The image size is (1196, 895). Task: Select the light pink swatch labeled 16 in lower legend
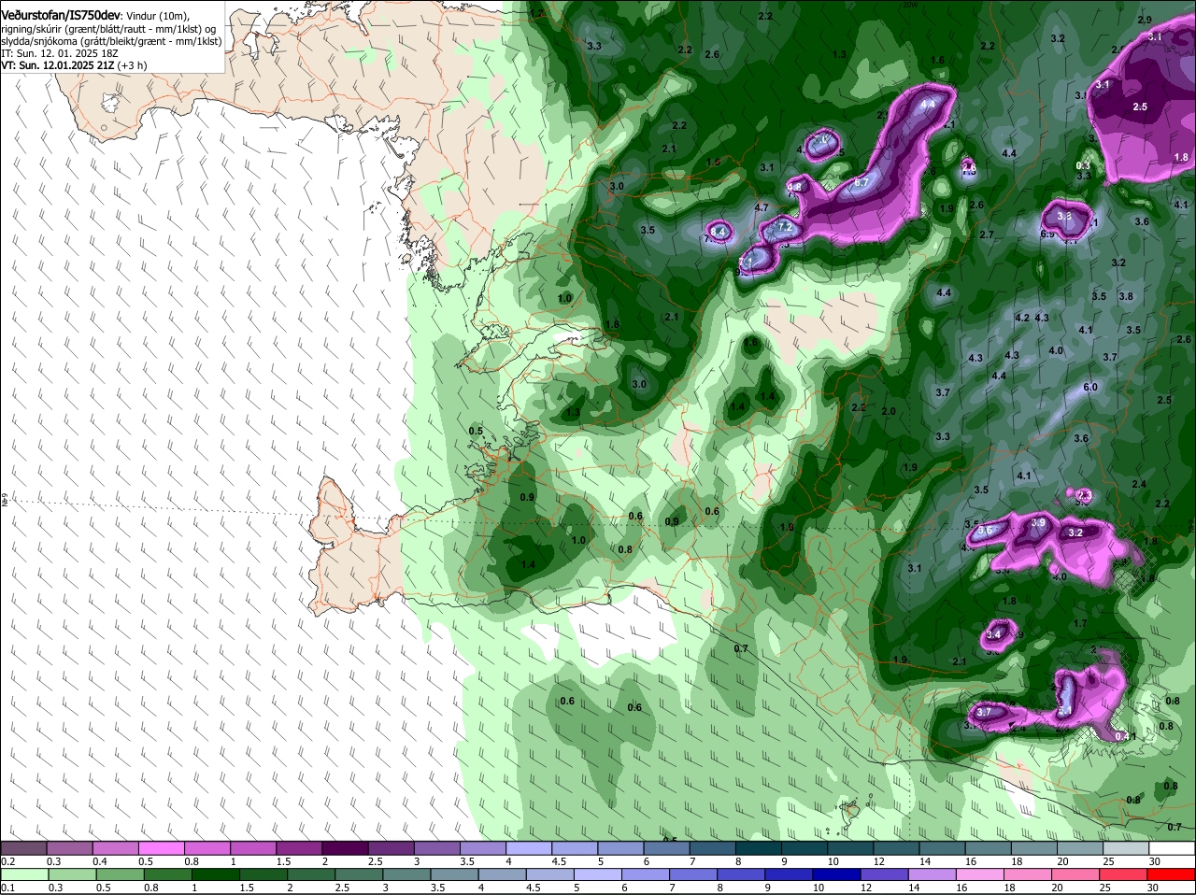(981, 874)
